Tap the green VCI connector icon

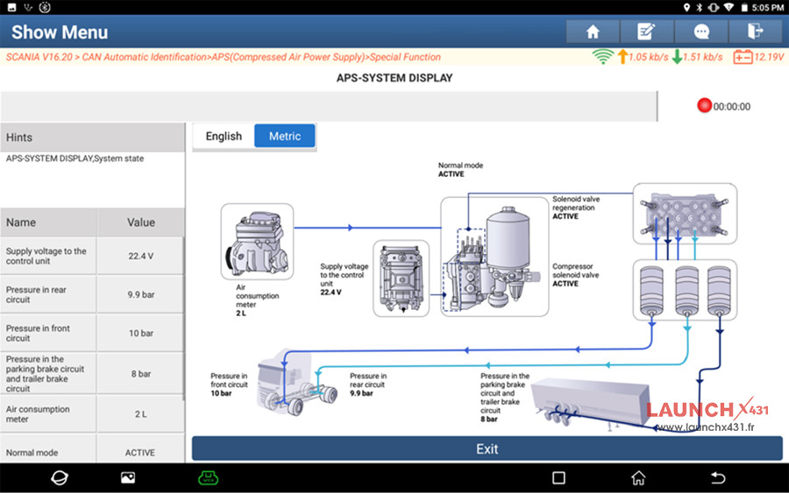click(208, 477)
